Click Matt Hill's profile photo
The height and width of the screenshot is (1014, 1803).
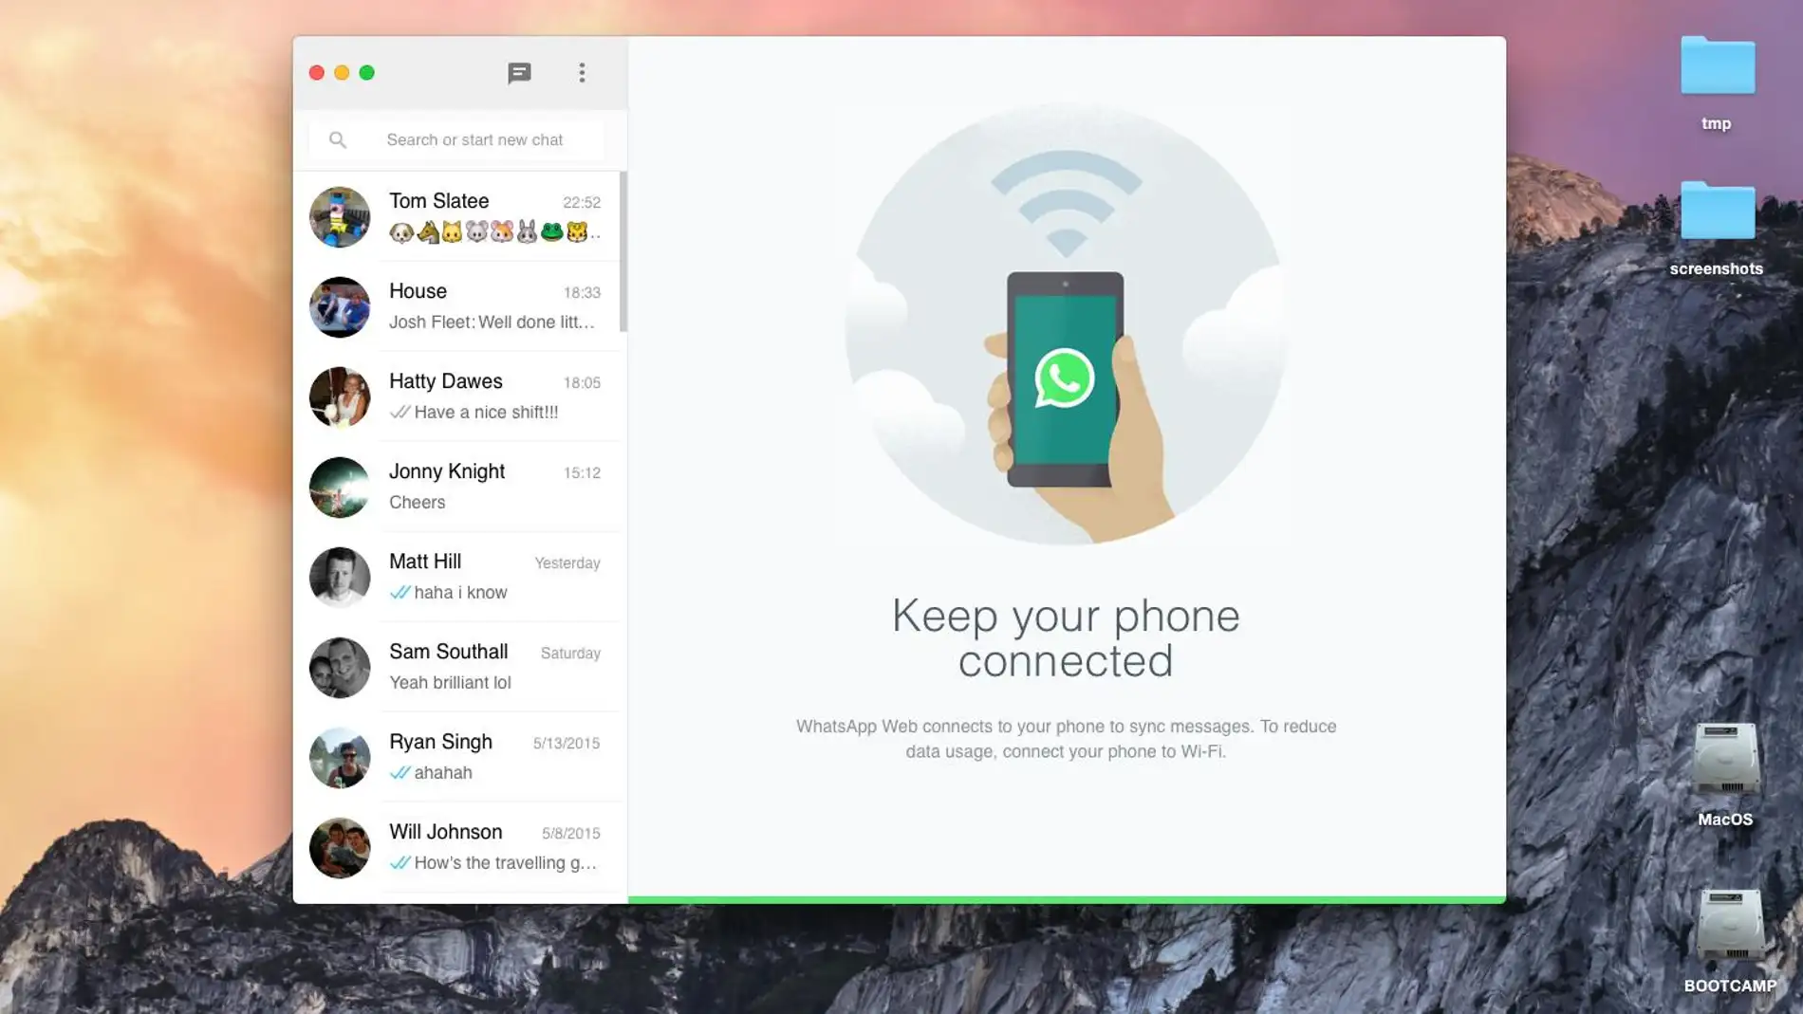[x=340, y=578]
